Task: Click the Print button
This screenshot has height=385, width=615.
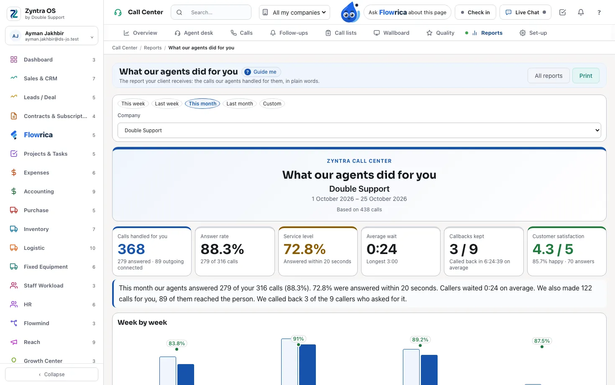Action: point(586,76)
